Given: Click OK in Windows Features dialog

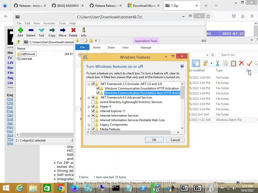Looking at the screenshot, I should (154, 140).
